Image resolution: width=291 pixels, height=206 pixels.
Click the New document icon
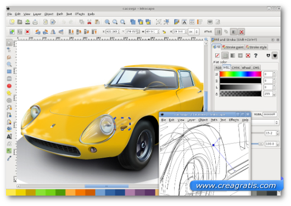[12, 22]
